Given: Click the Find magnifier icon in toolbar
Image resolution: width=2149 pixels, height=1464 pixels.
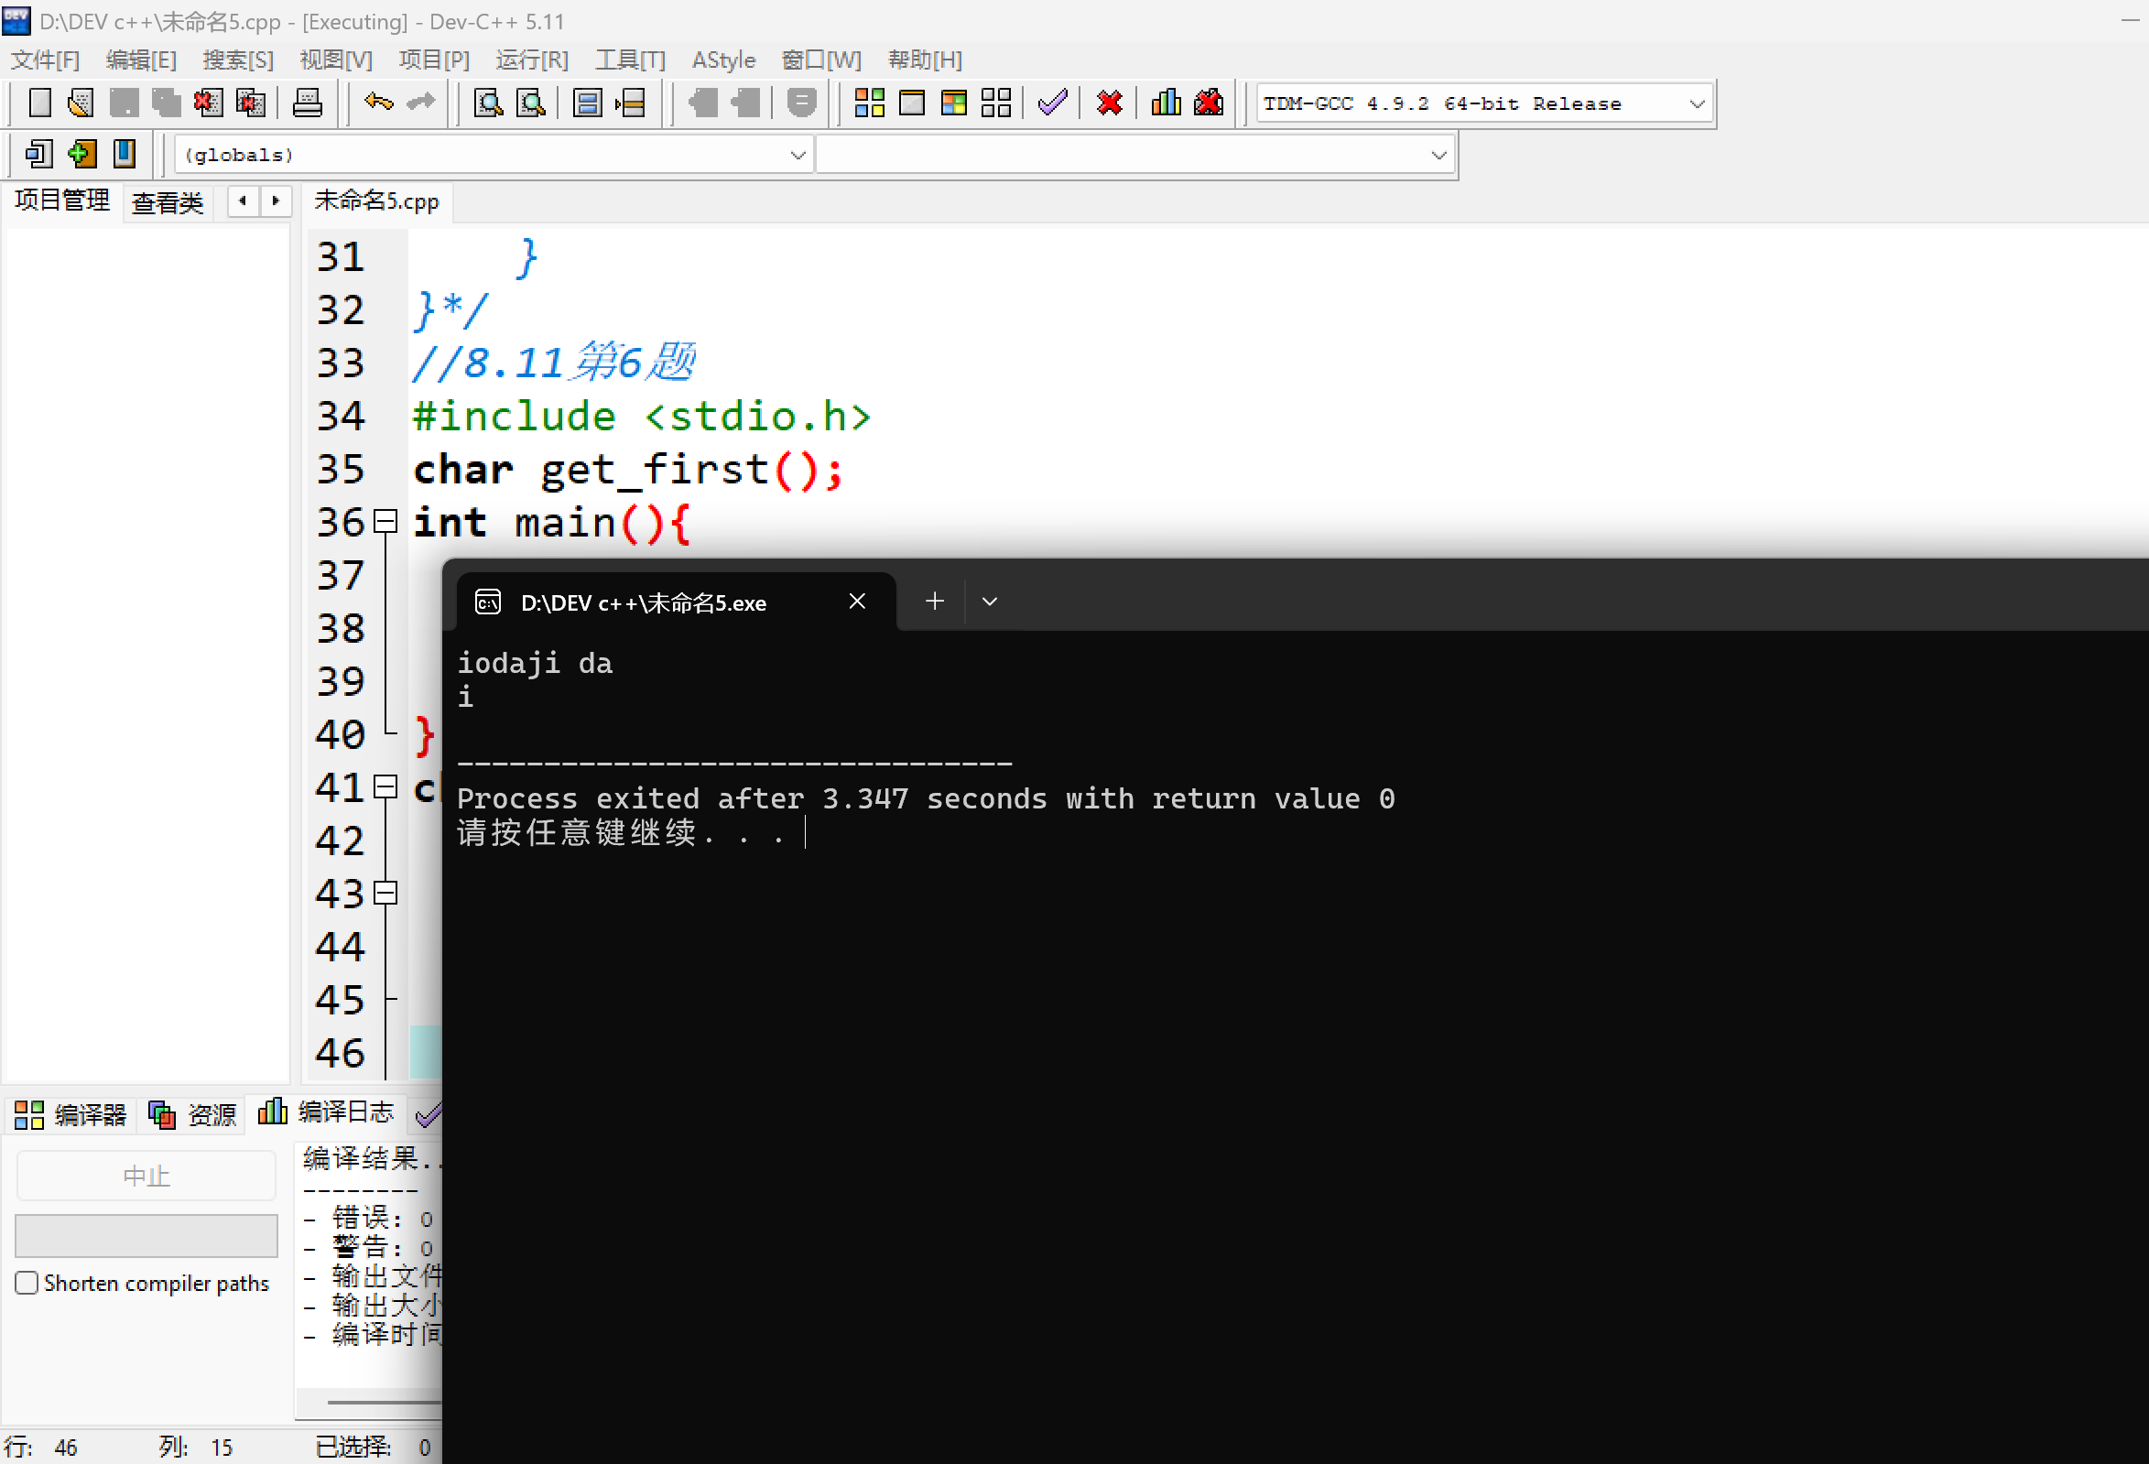Looking at the screenshot, I should (x=488, y=103).
